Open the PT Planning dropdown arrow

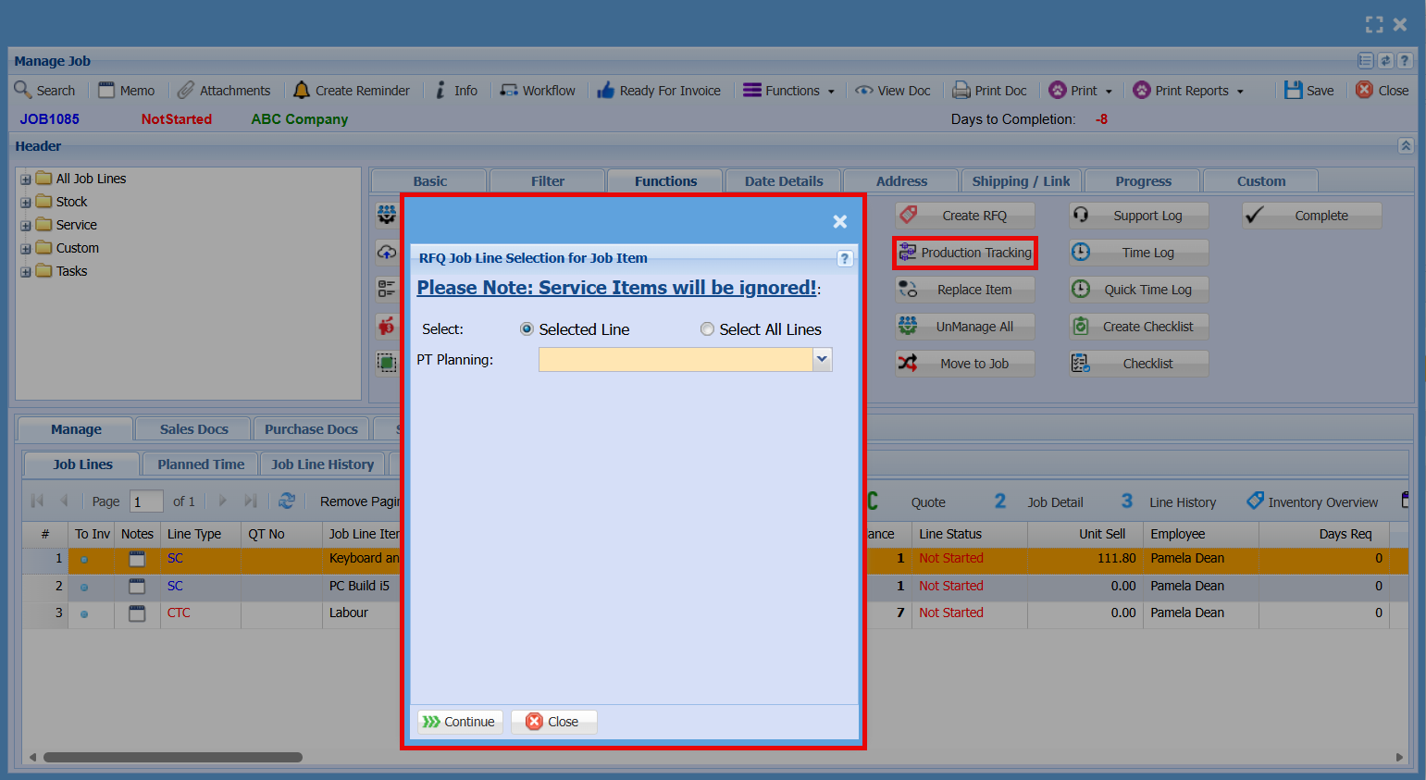tap(822, 359)
